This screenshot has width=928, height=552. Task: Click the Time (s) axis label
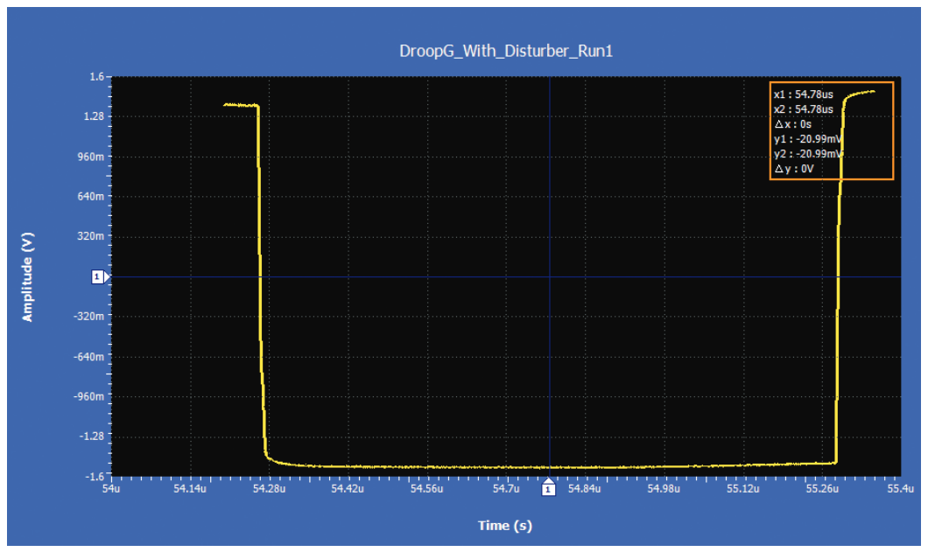click(x=504, y=526)
